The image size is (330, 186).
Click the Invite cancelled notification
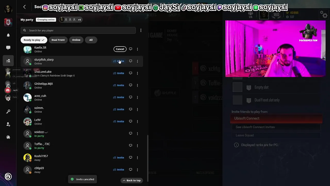coord(82,179)
